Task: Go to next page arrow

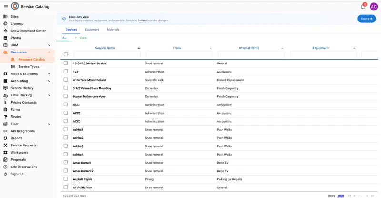Action: [367, 196]
